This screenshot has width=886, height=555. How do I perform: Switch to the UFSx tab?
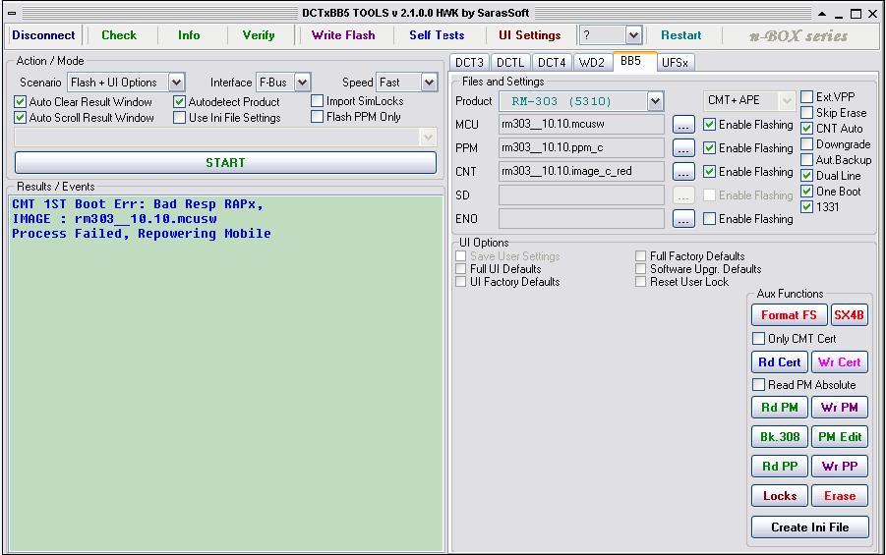point(675,62)
